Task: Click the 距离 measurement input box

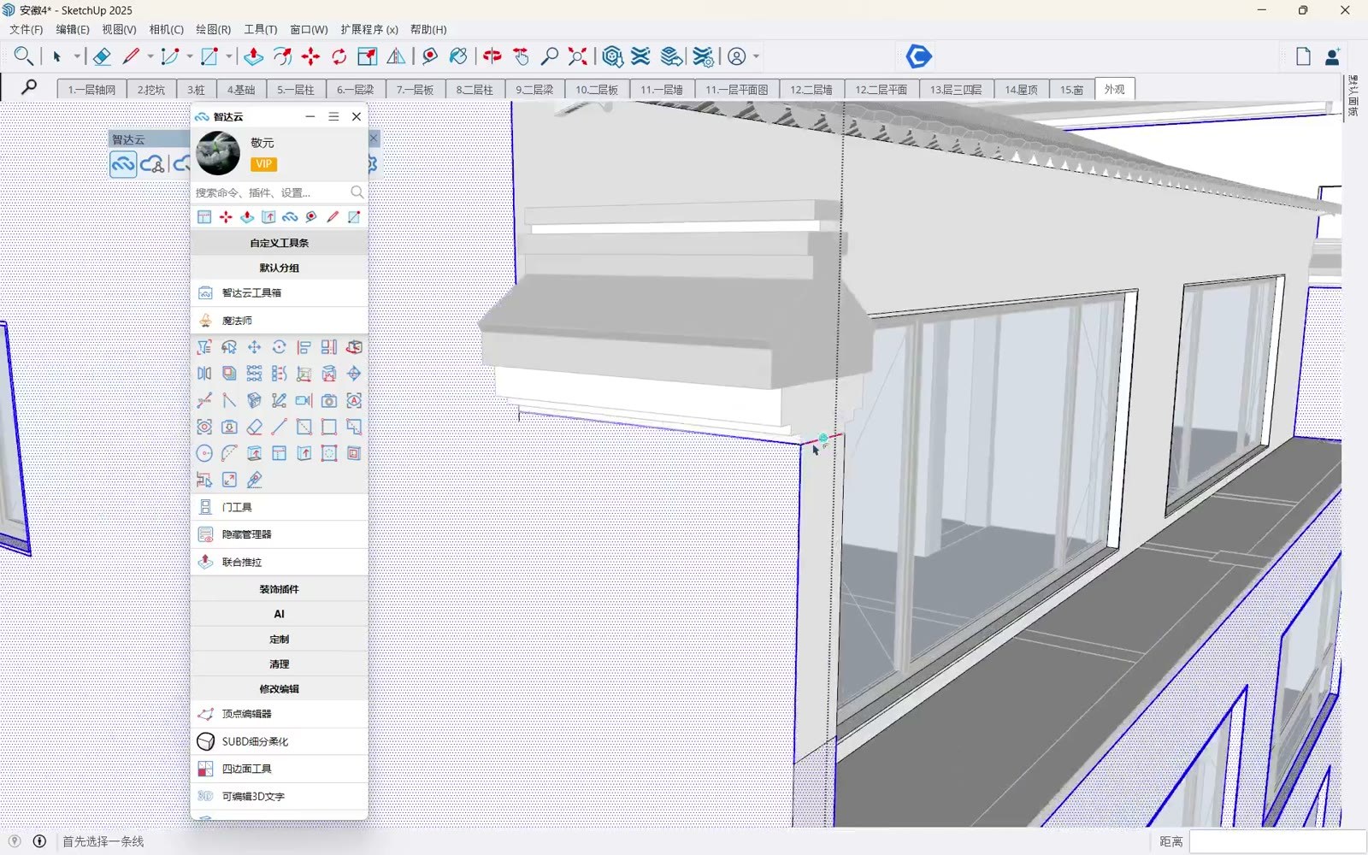Action: click(1277, 841)
